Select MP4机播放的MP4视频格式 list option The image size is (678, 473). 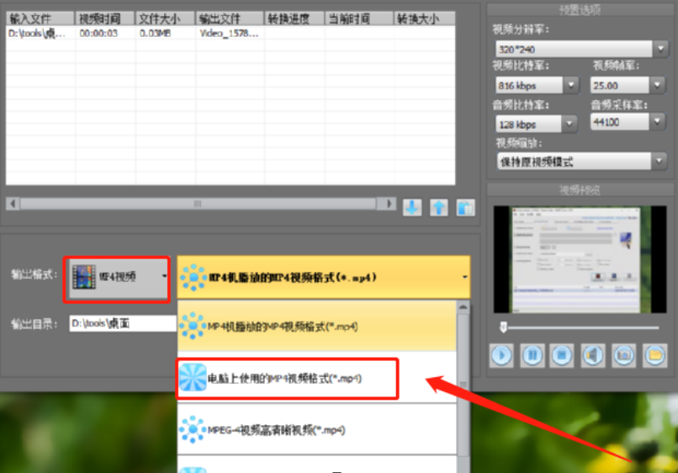pyautogui.click(x=317, y=327)
